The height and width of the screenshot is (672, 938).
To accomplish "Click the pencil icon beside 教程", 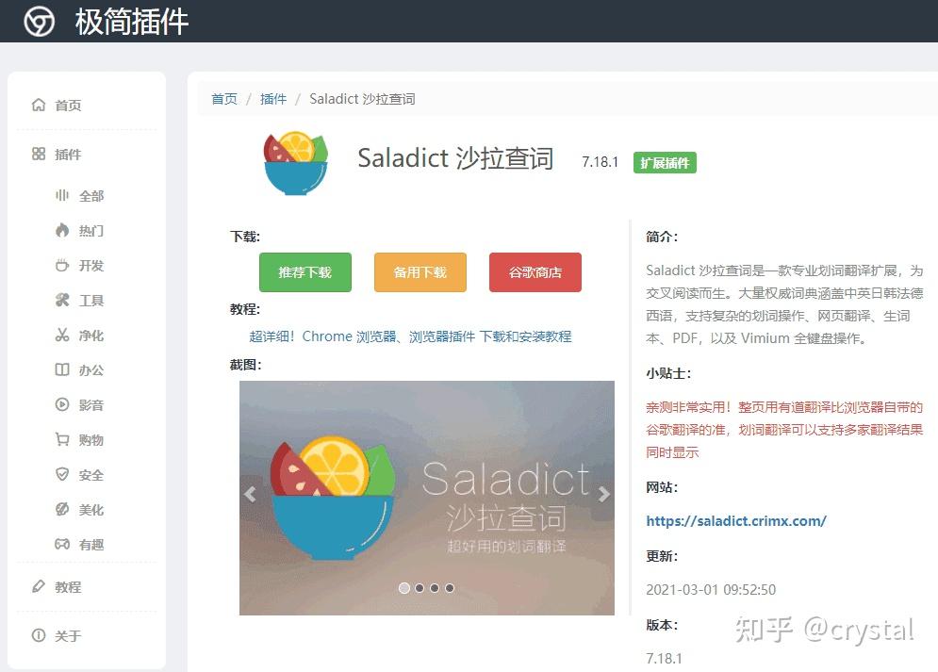I will [x=39, y=586].
